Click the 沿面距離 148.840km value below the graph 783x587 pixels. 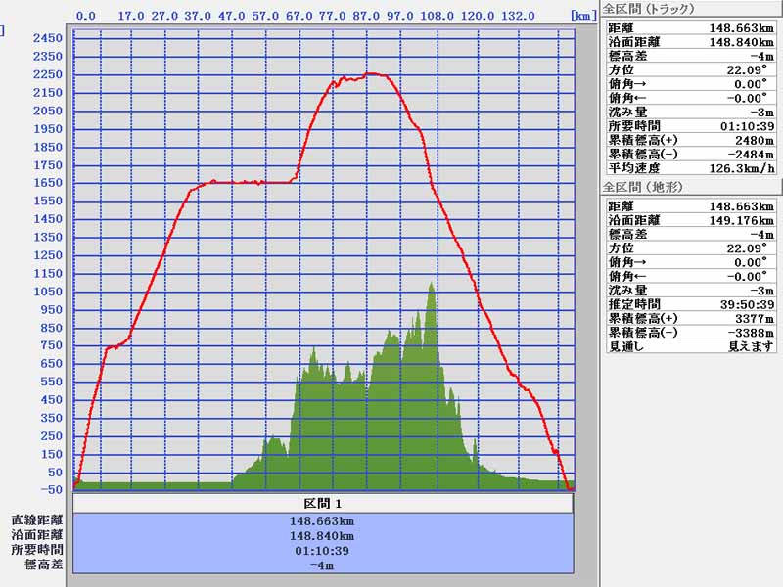(x=322, y=536)
